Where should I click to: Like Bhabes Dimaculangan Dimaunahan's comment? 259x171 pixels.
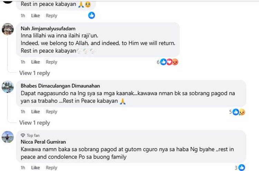(x=36, y=112)
